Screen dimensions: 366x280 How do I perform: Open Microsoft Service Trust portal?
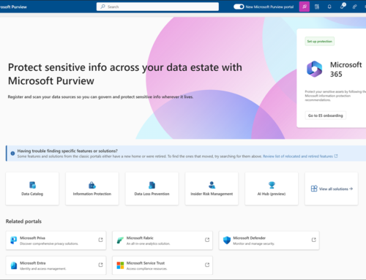pos(163,265)
